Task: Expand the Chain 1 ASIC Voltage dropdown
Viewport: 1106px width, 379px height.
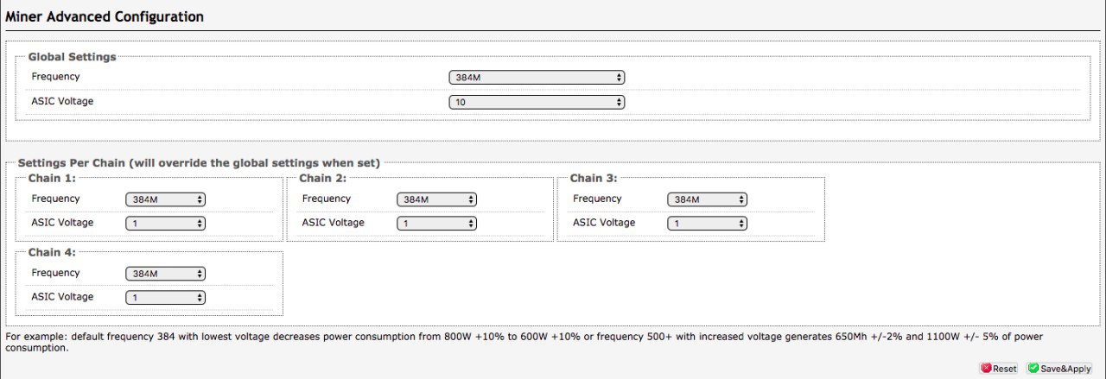Action: coord(165,224)
